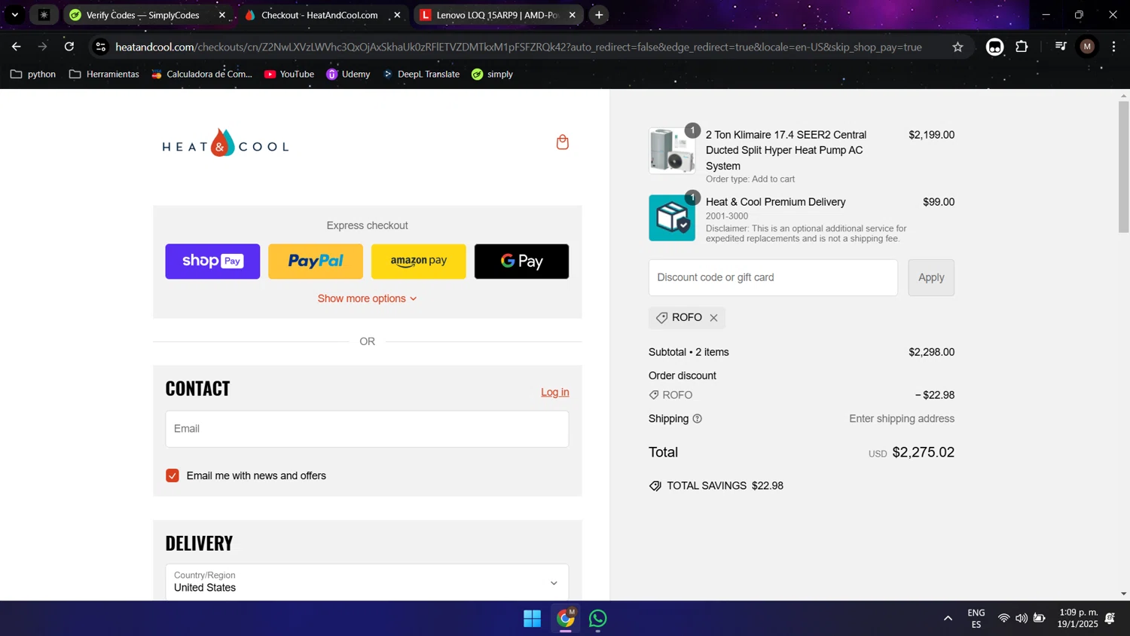Go back to previous page
This screenshot has height=636, width=1130.
coord(16,47)
